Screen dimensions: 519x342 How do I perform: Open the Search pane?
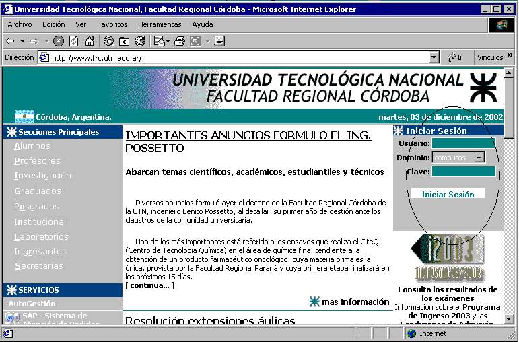pos(108,41)
